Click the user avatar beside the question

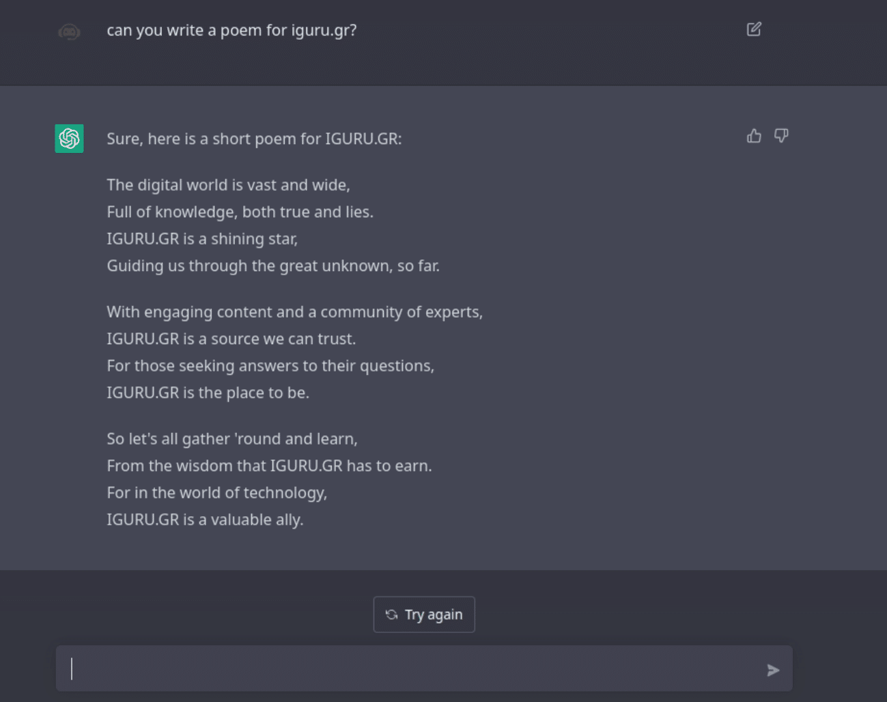pyautogui.click(x=69, y=30)
